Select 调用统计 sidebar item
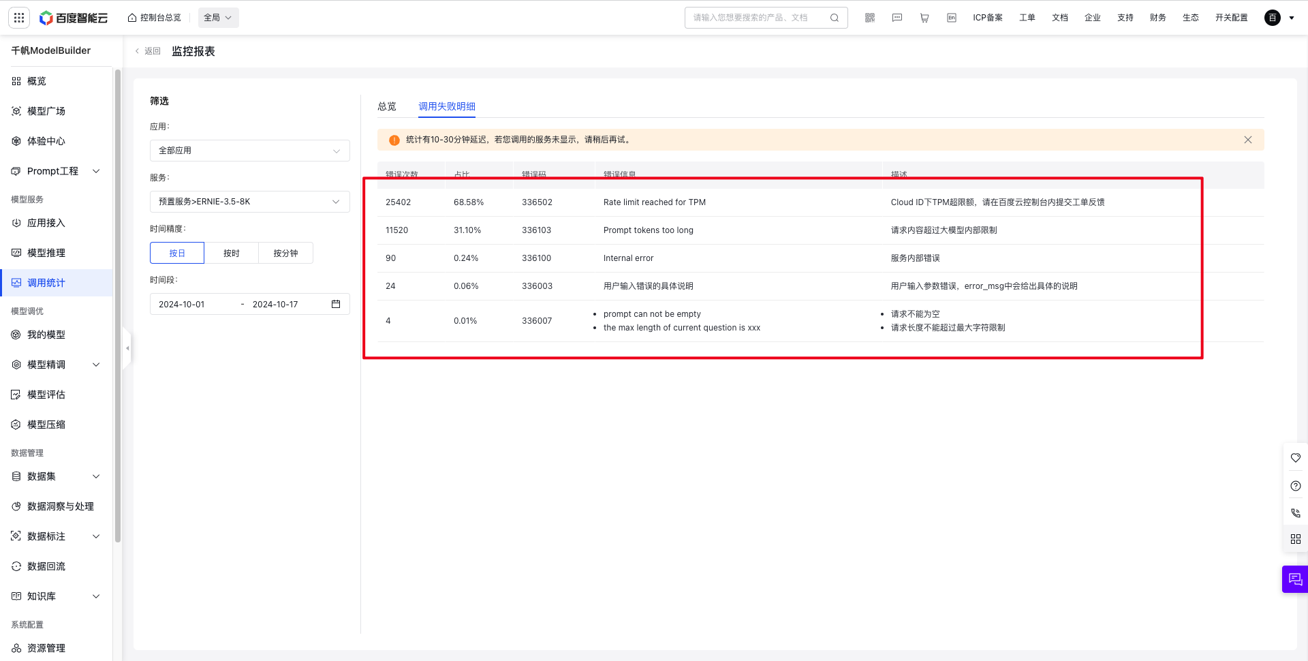1308x661 pixels. pos(56,283)
